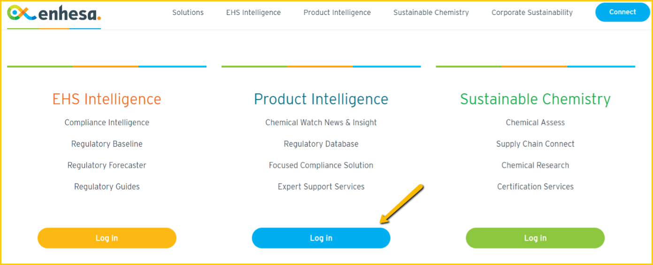Open EHS Intelligence in the top navigation

[254, 13]
